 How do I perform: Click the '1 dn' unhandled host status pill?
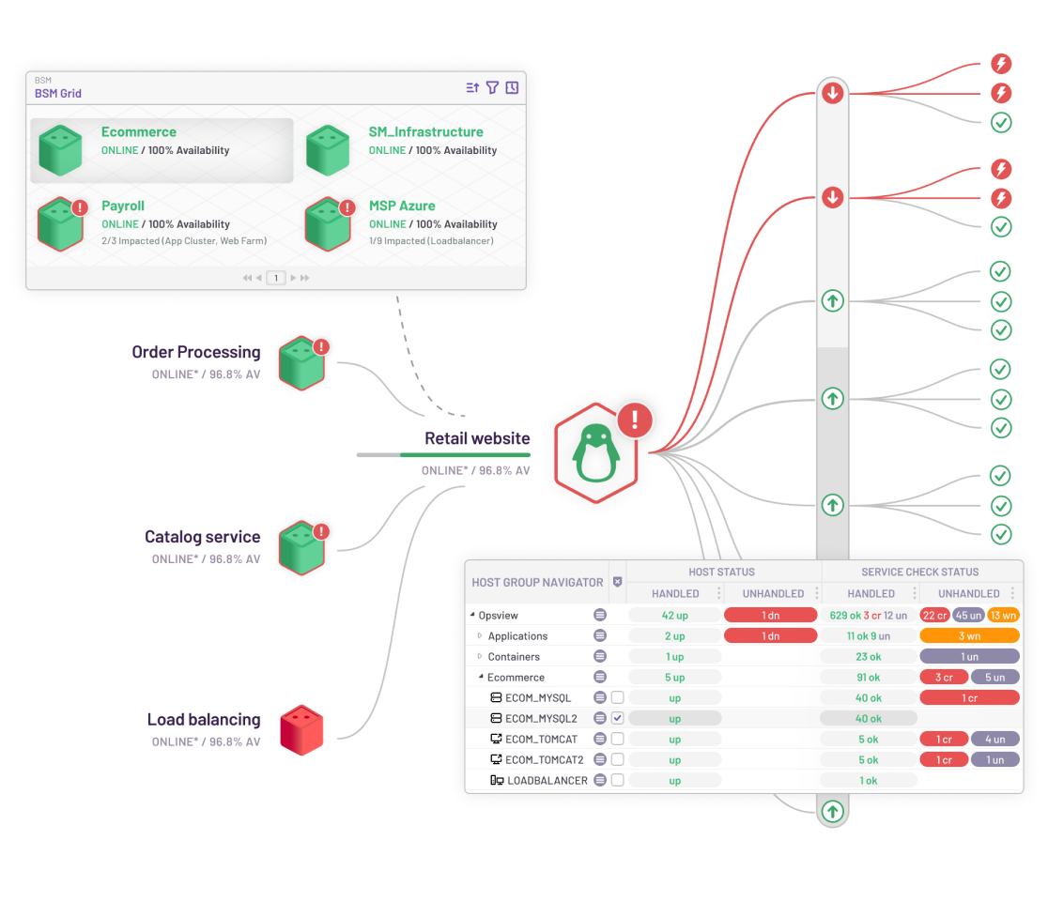[x=770, y=615]
